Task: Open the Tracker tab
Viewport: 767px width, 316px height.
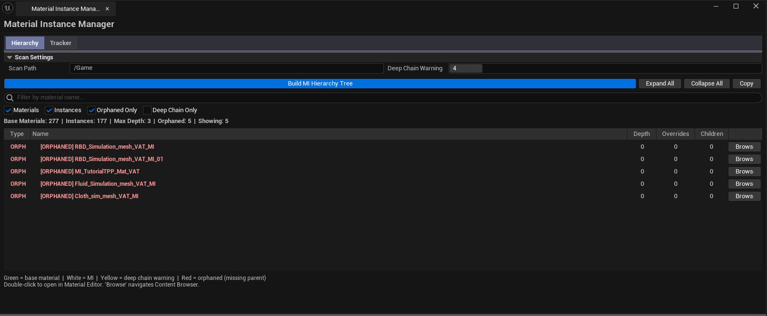Action: [60, 43]
